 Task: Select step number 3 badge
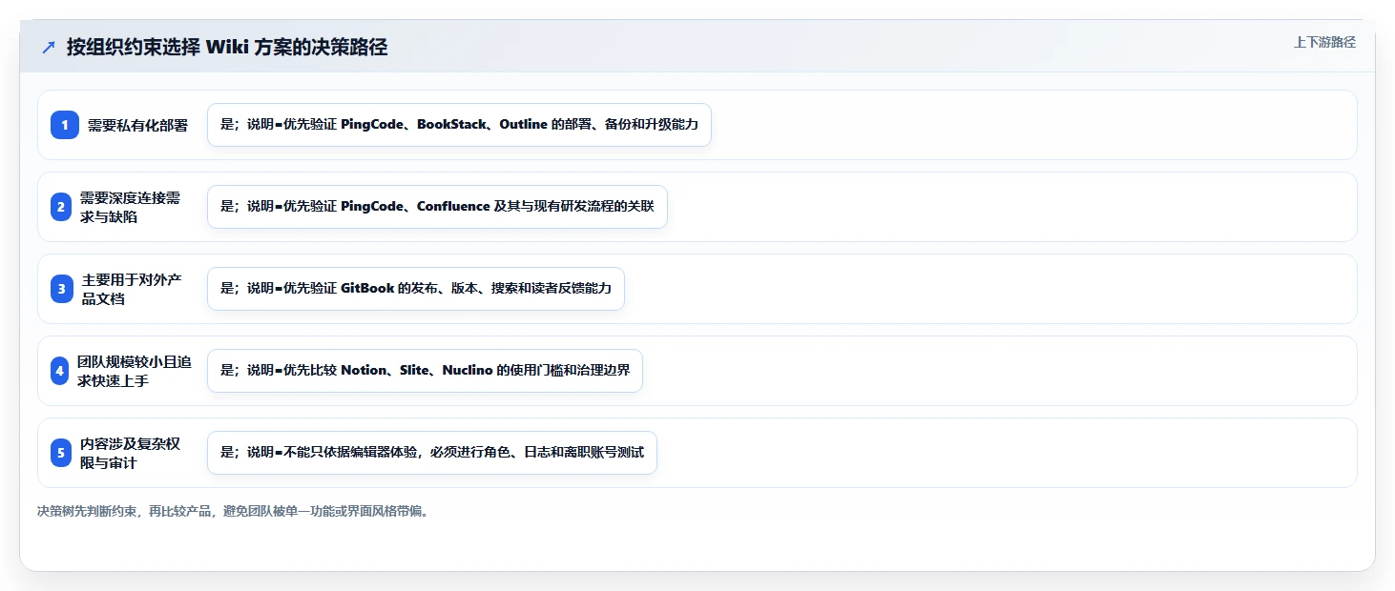point(62,289)
